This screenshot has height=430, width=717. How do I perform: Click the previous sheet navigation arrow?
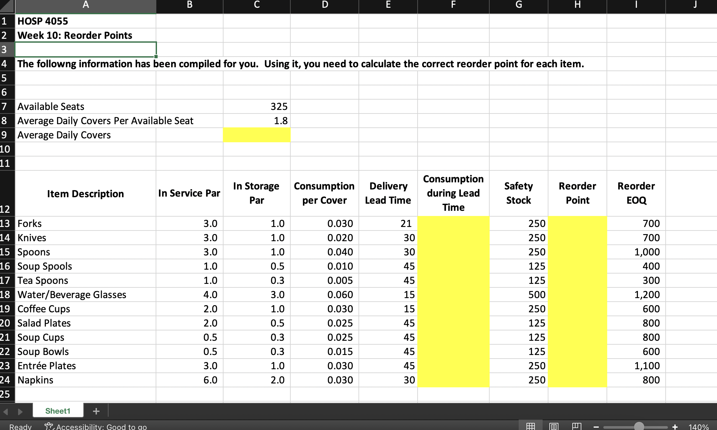coord(5,412)
